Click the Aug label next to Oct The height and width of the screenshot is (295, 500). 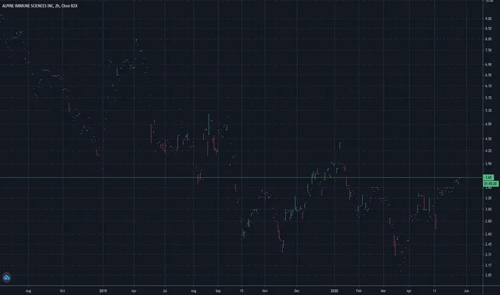(x=28, y=291)
